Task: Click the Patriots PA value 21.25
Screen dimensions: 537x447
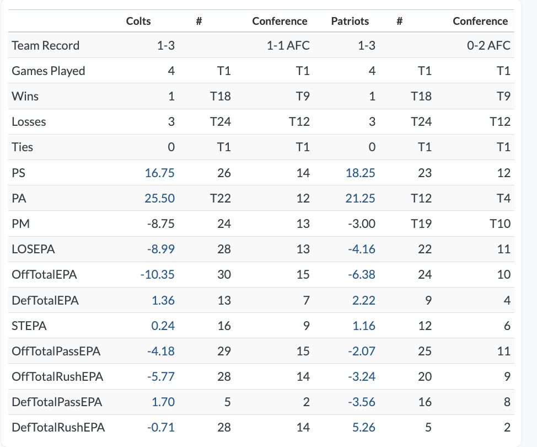Action: (x=361, y=198)
